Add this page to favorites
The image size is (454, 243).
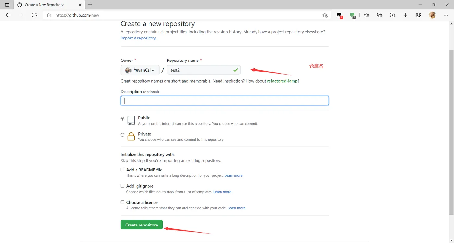325,15
